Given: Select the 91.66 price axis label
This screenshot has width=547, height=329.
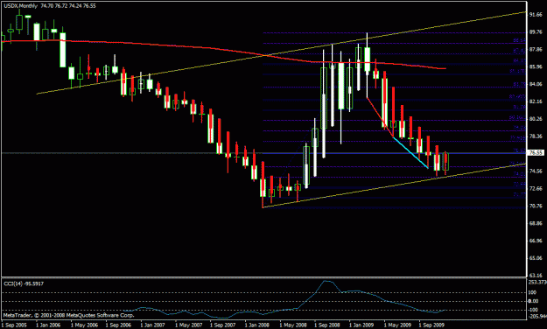Looking at the screenshot, I should [536, 15].
